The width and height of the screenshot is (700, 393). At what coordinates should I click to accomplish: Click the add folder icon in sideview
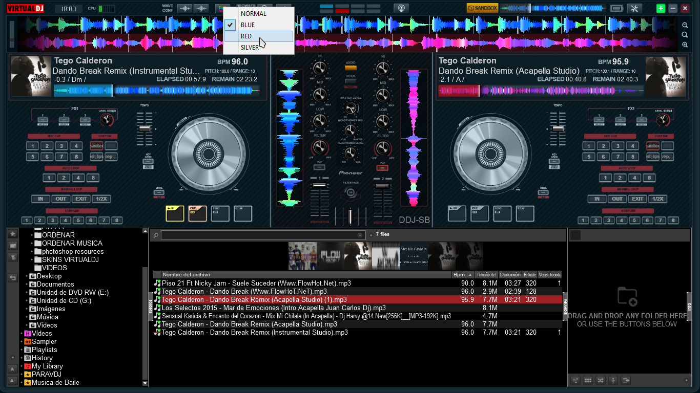coord(627,296)
